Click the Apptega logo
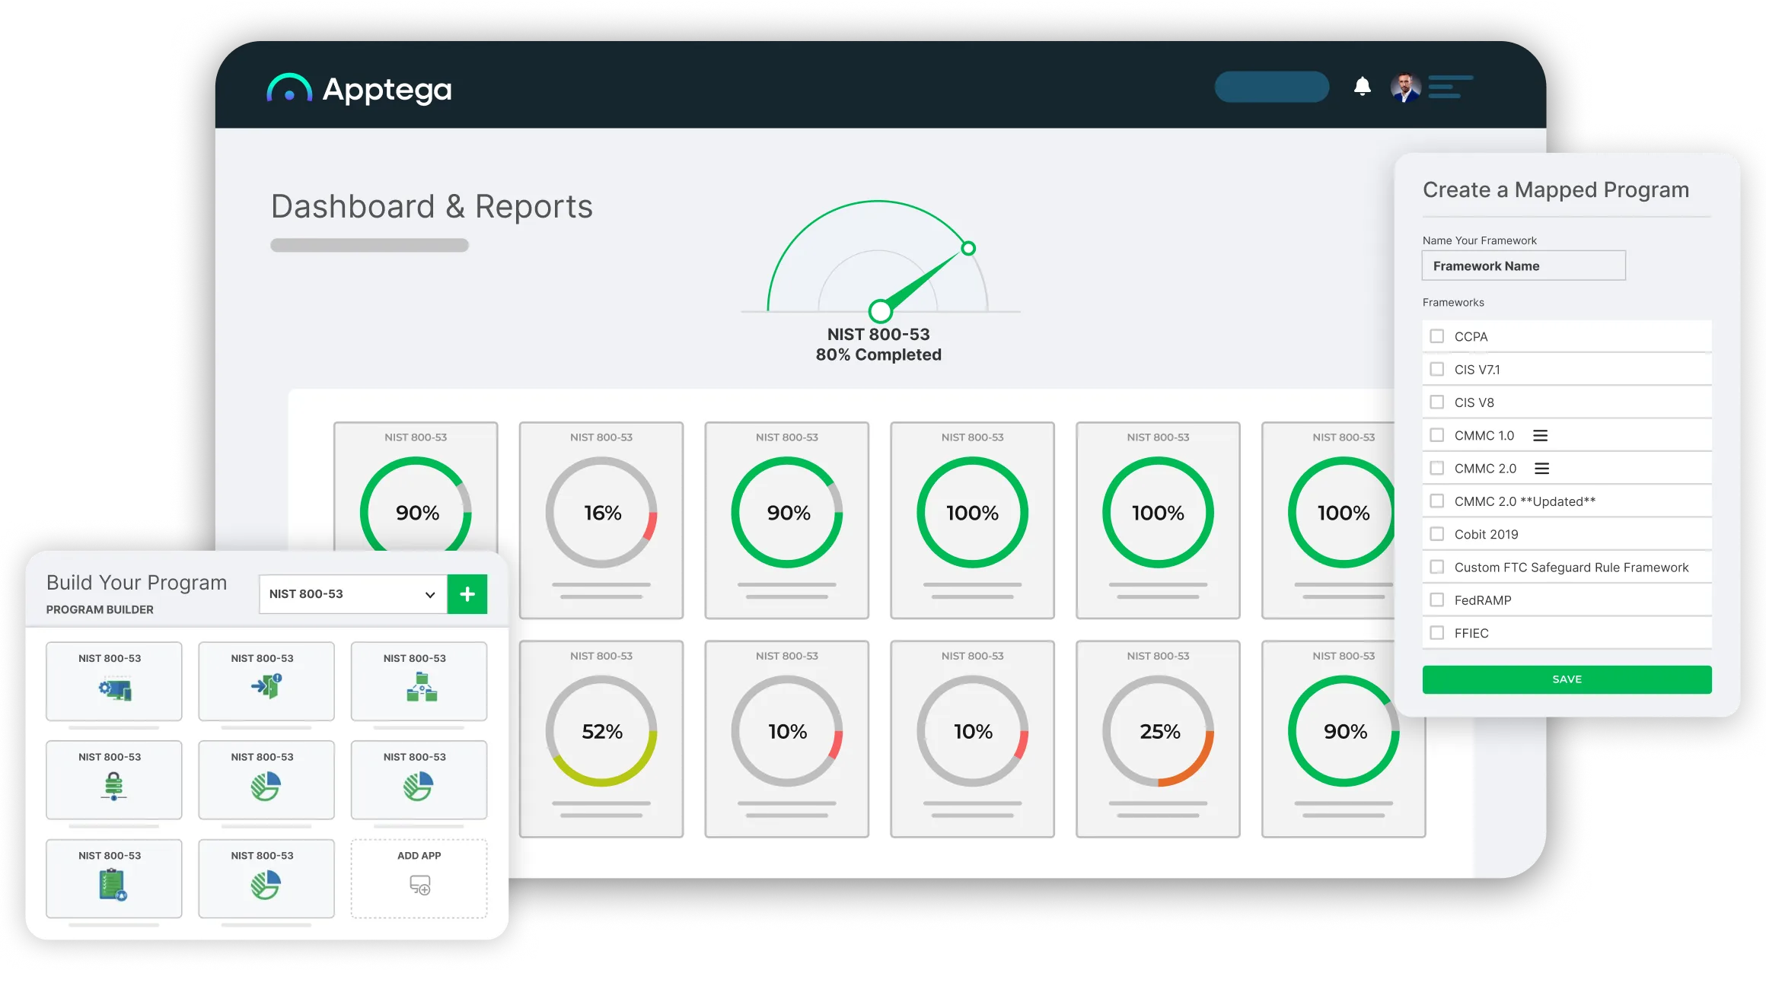 tap(359, 90)
